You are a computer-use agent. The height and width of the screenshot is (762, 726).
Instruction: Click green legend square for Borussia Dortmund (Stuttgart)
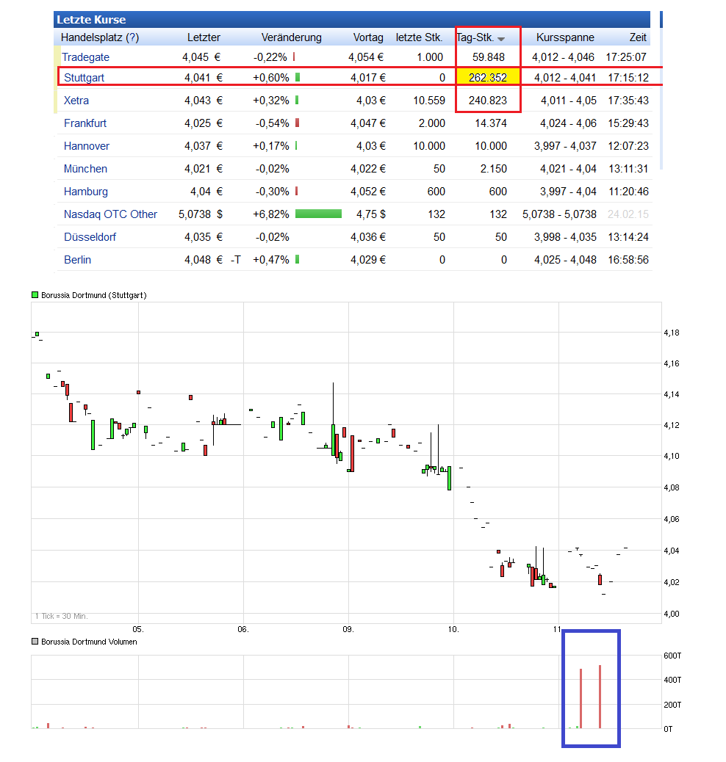35,295
